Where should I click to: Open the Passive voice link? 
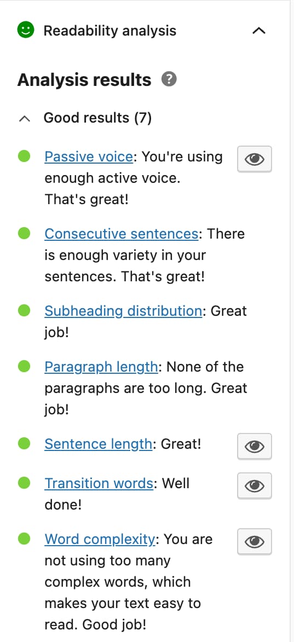point(89,157)
